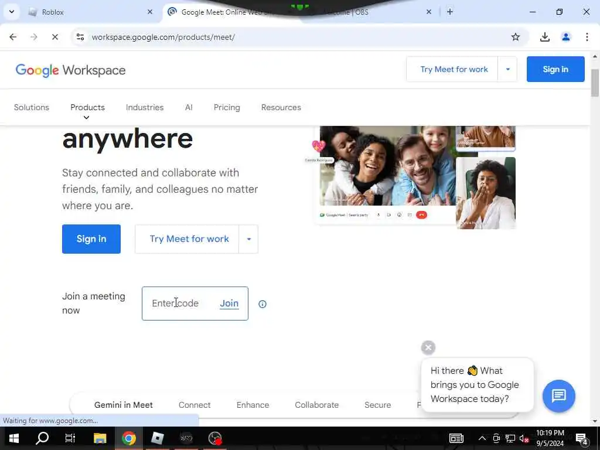This screenshot has height=450, width=600.
Task: Open site information icon in address bar
Action: [80, 37]
